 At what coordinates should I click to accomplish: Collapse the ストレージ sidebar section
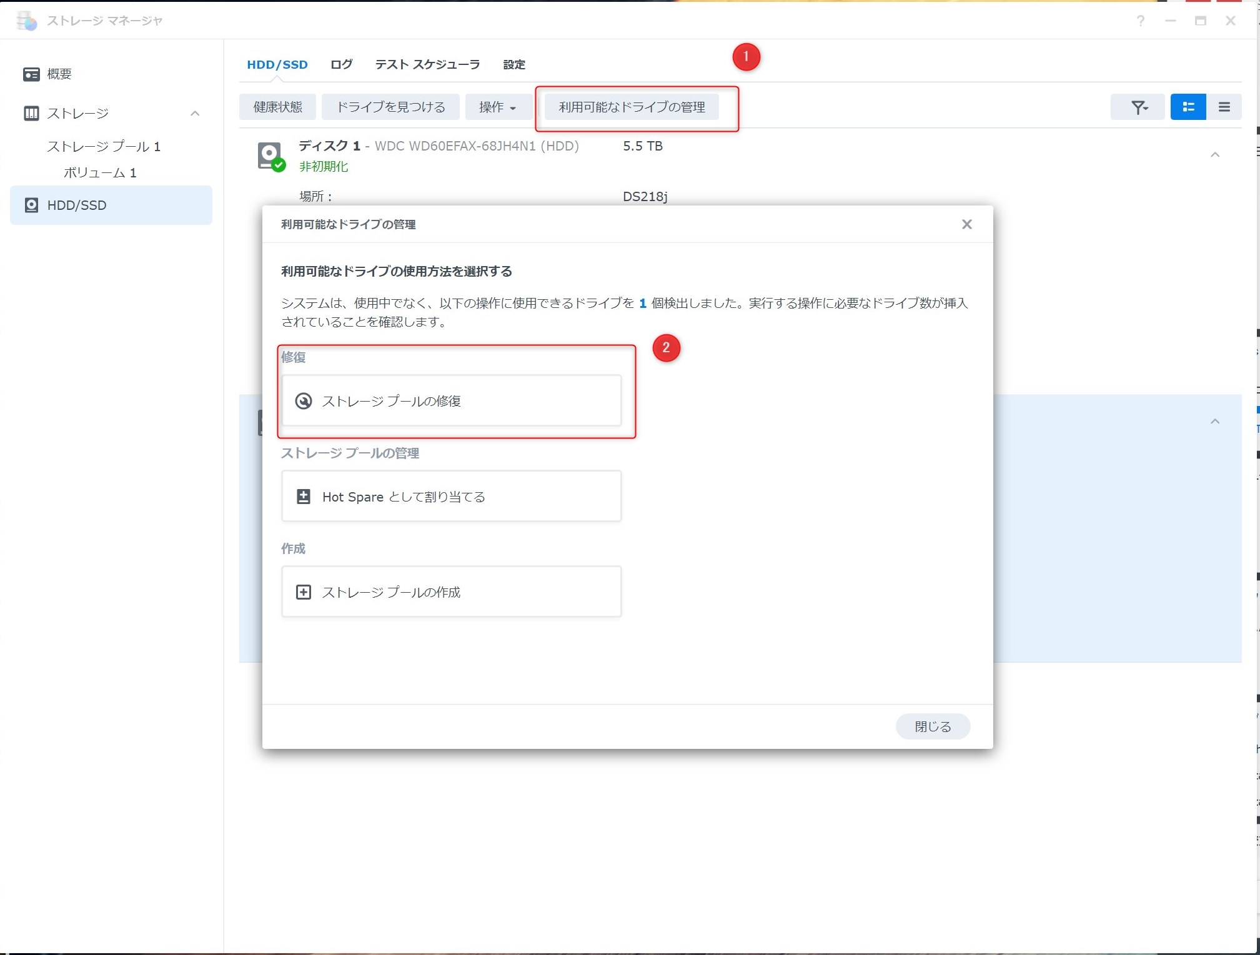point(195,114)
